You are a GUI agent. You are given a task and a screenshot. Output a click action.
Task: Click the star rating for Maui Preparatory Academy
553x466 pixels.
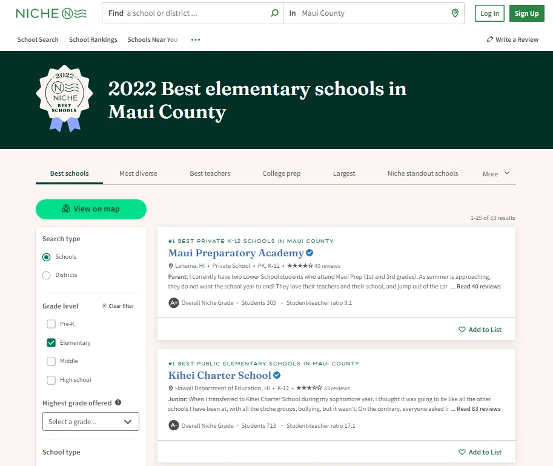pyautogui.click(x=300, y=265)
